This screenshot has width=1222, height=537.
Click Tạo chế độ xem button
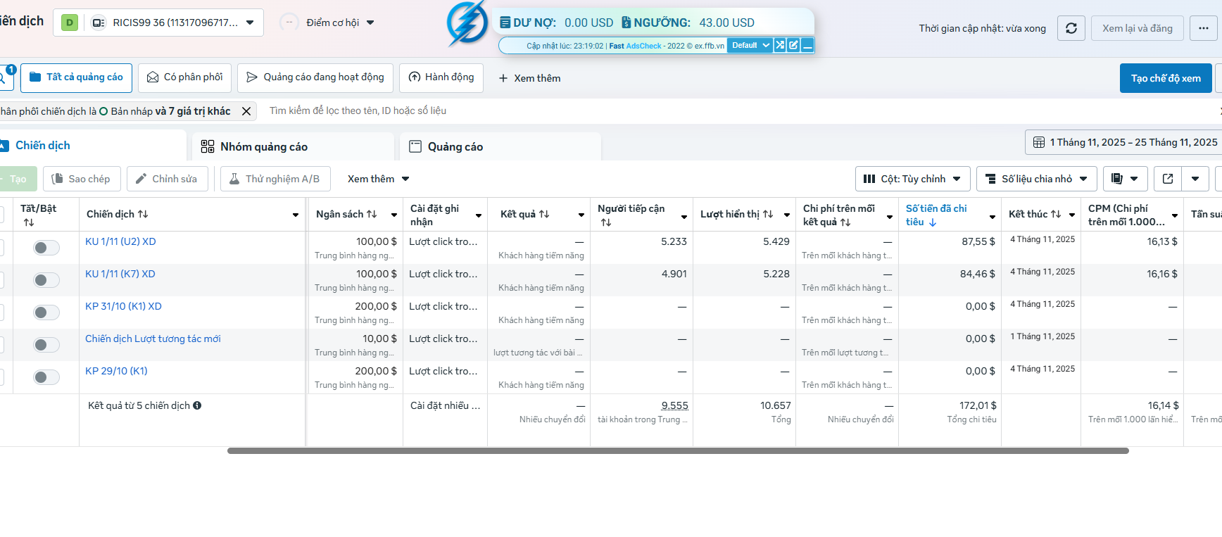(1166, 78)
